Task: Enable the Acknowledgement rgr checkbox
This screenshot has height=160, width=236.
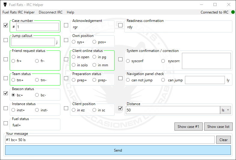Action: 66,25
